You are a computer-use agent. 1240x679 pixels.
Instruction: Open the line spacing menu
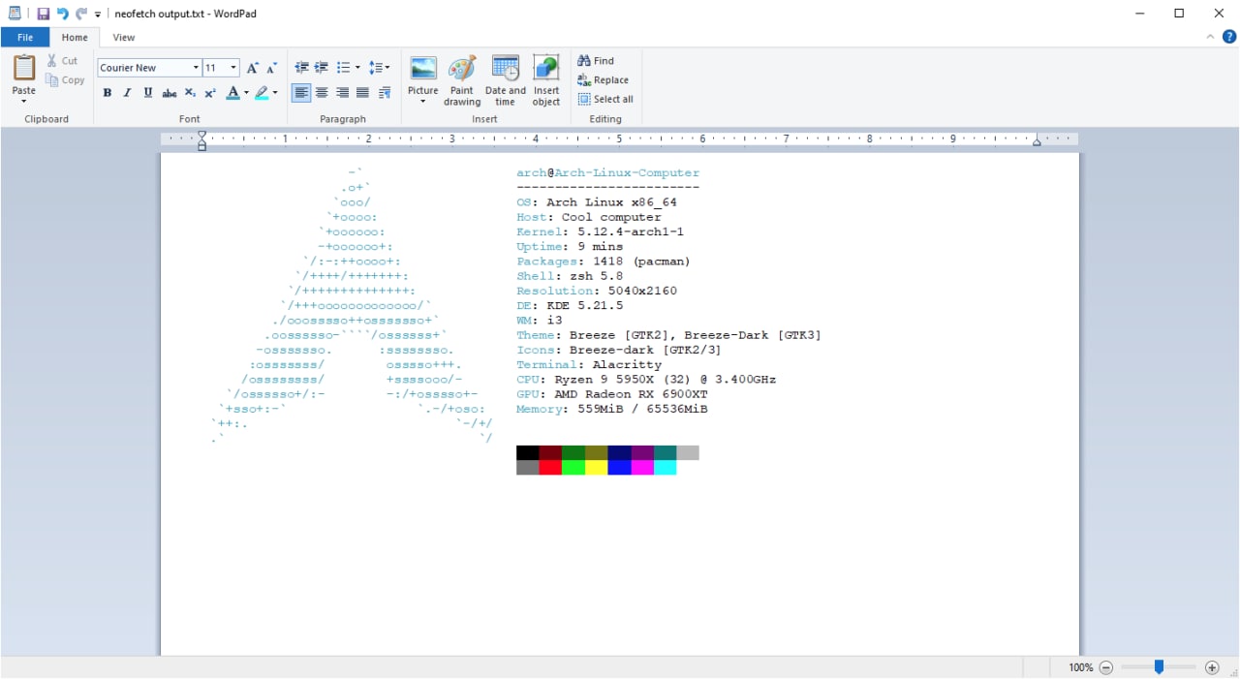[x=380, y=68]
